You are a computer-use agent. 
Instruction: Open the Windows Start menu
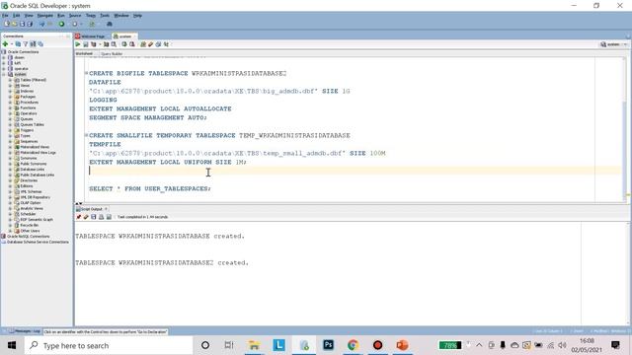pos(12,345)
